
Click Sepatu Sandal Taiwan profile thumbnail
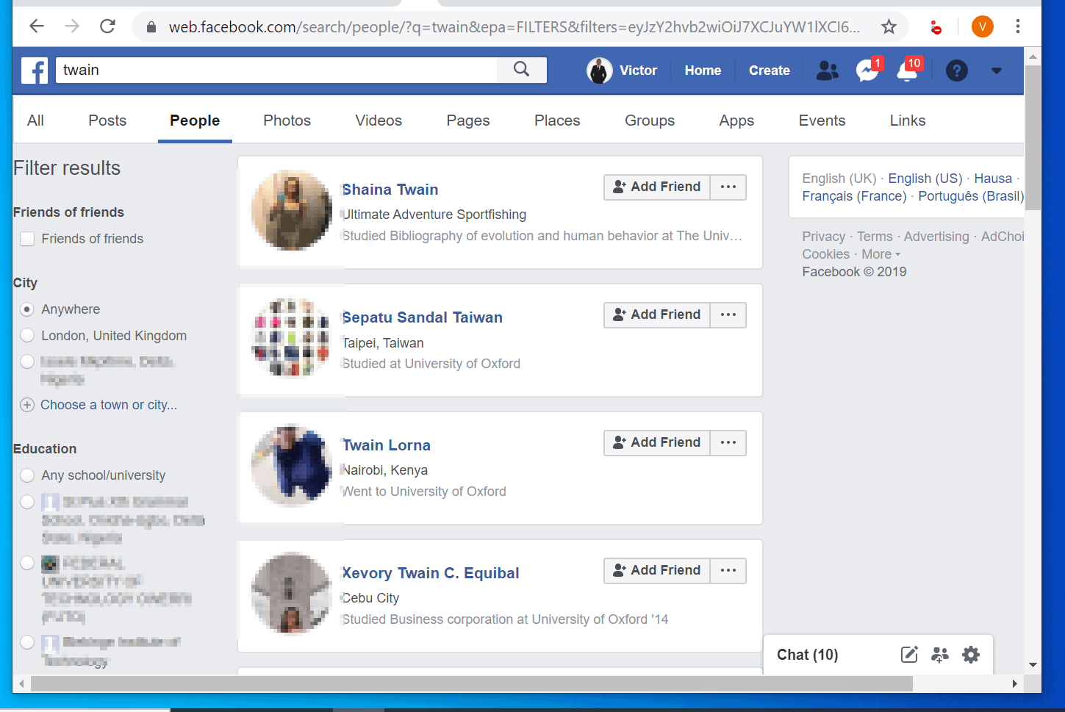click(x=292, y=339)
